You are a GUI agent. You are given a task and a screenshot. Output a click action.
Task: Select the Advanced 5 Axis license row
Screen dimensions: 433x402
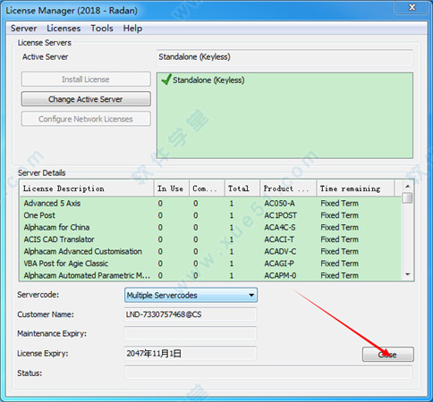[210, 204]
